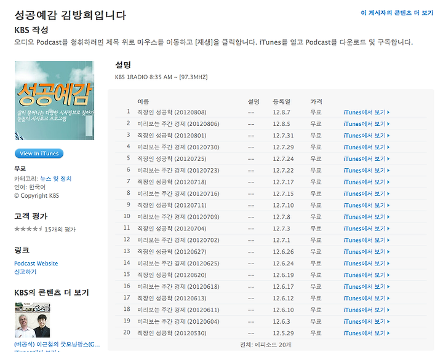View 직장인 성공학 (20120704) in iTunes
The width and height of the screenshot is (443, 352).
(367, 229)
